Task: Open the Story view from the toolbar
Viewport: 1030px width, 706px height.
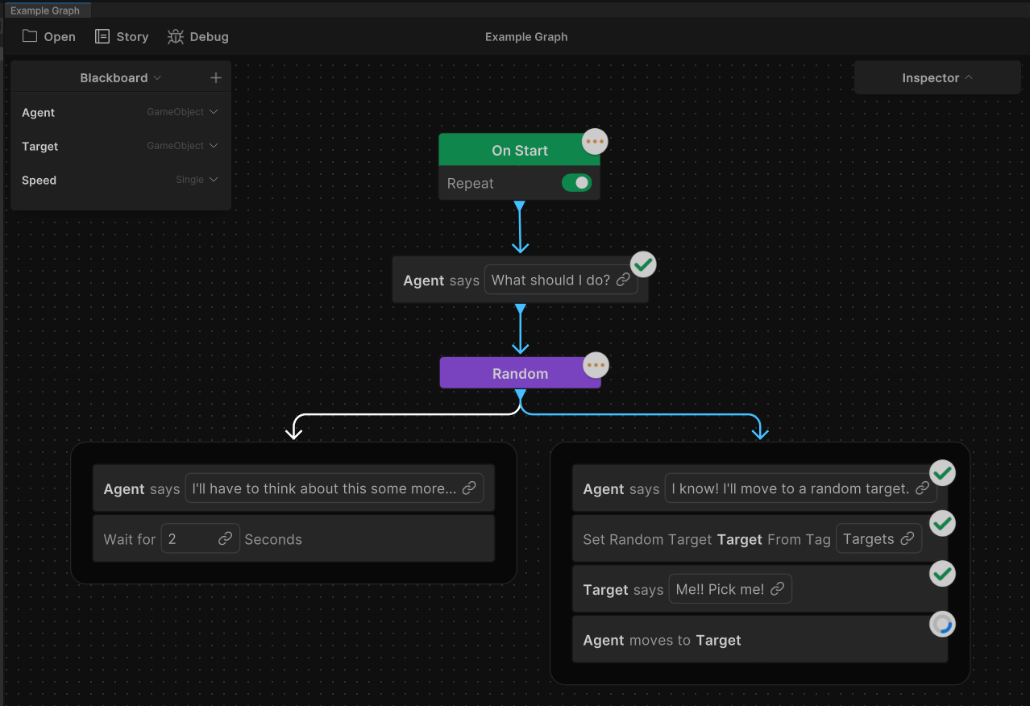Action: tap(121, 36)
